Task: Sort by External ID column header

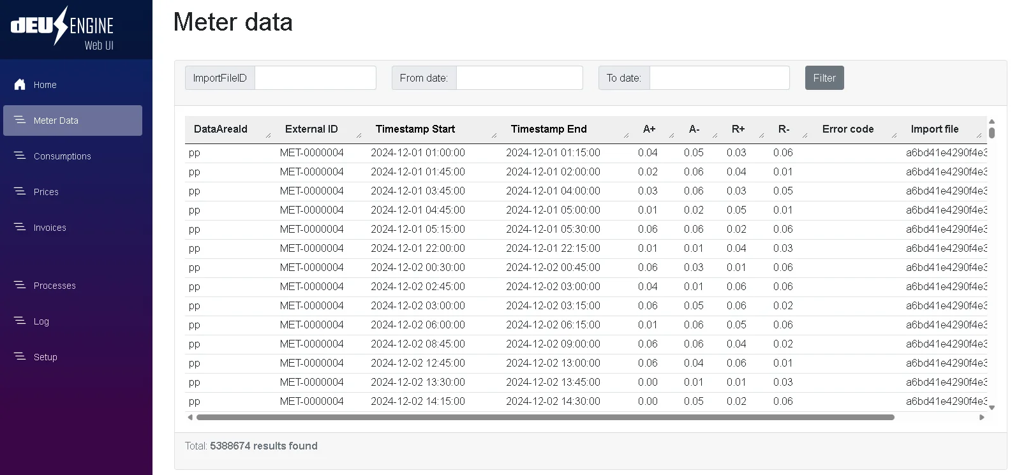Action: (x=311, y=129)
